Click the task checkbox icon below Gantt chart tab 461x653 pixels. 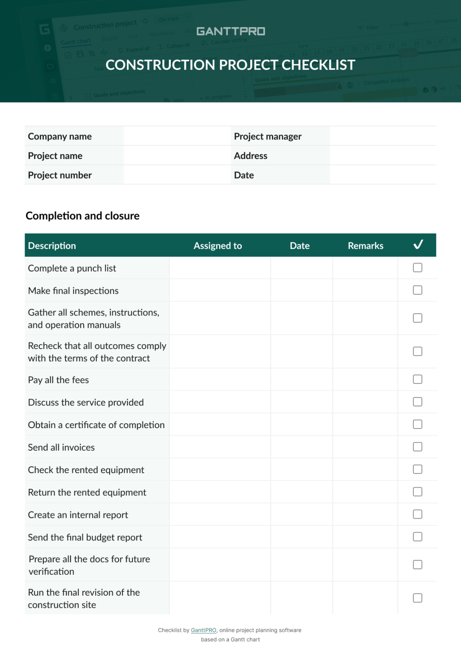click(x=68, y=55)
